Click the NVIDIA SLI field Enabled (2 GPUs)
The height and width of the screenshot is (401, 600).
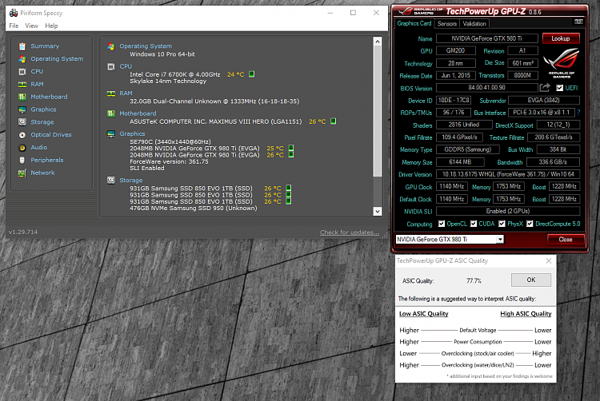tap(508, 211)
